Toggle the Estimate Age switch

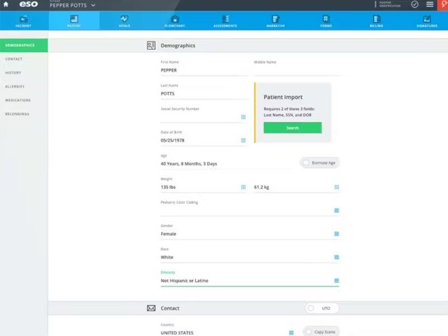(305, 162)
